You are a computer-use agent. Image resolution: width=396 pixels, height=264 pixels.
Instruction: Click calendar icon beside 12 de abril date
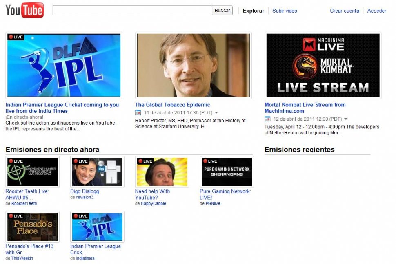click(x=267, y=119)
